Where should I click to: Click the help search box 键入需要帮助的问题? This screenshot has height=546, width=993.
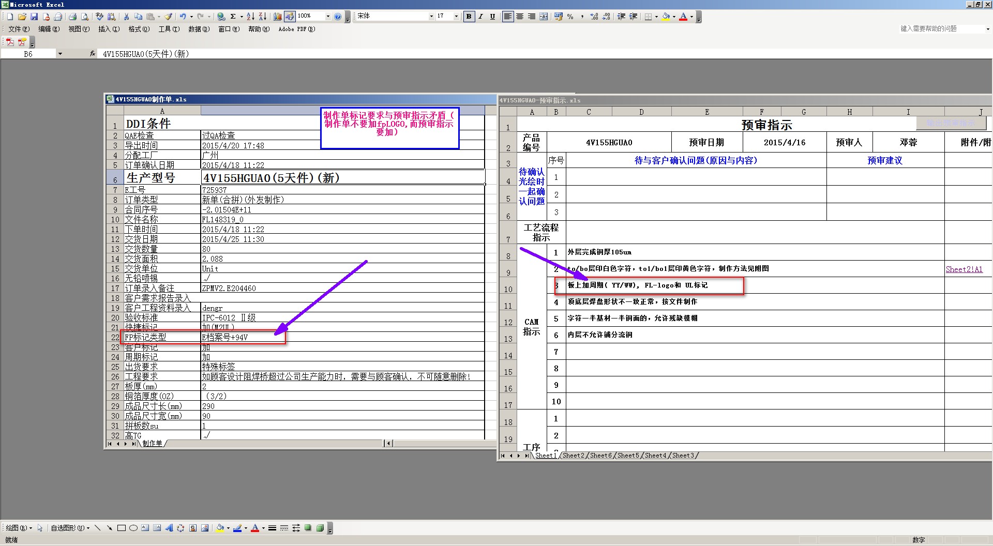tap(942, 29)
